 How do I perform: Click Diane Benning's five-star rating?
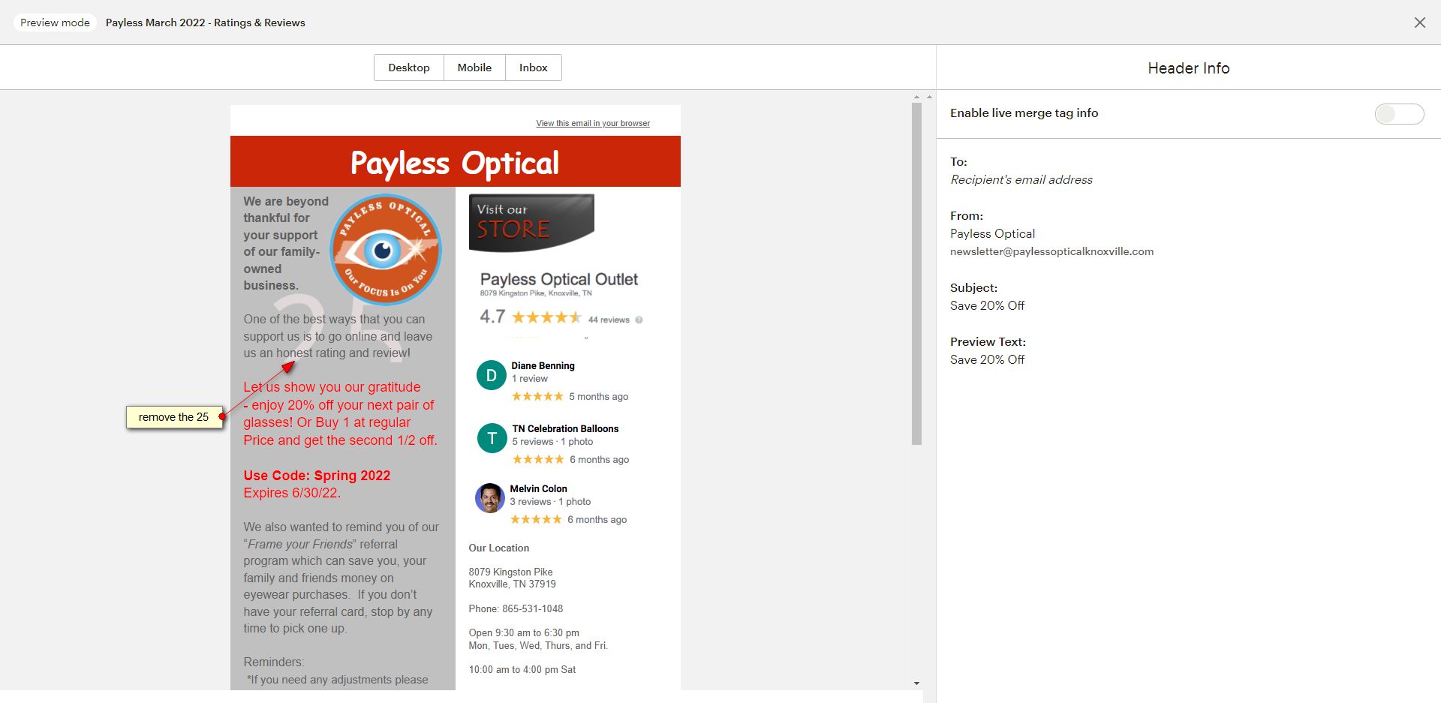click(x=537, y=396)
